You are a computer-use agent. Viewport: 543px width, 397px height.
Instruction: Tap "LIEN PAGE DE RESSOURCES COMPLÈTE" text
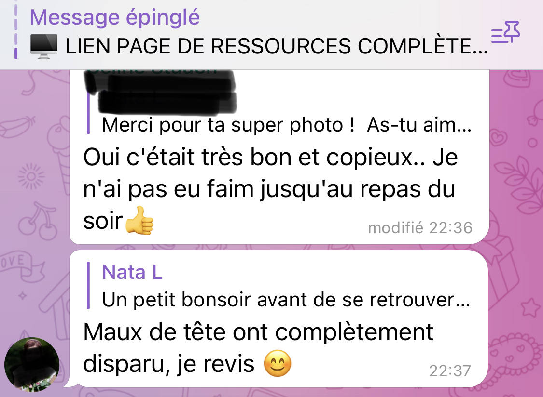[277, 46]
